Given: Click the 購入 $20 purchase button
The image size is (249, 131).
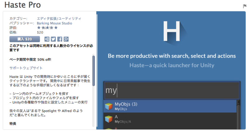Looking at the screenshot, I should tap(25, 39).
